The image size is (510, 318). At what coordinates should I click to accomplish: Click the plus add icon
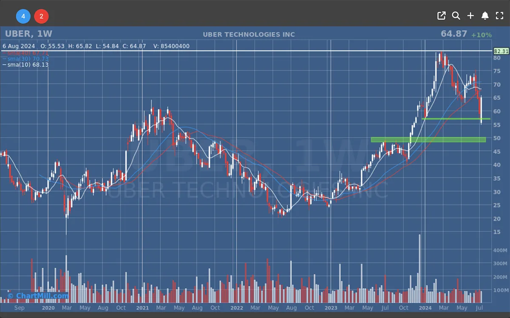pos(470,16)
